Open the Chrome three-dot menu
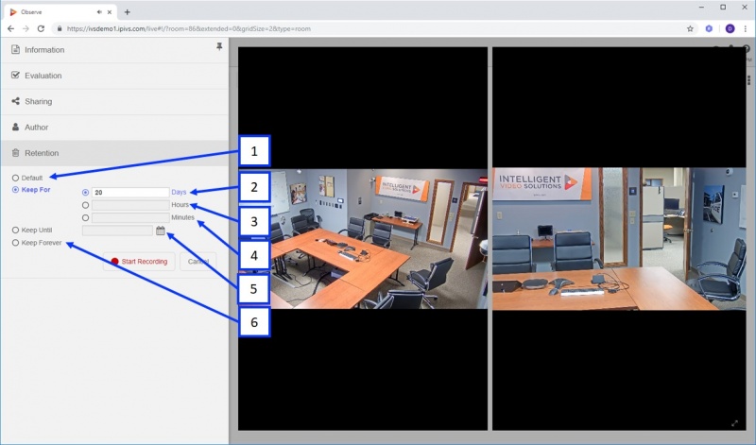 [x=746, y=29]
